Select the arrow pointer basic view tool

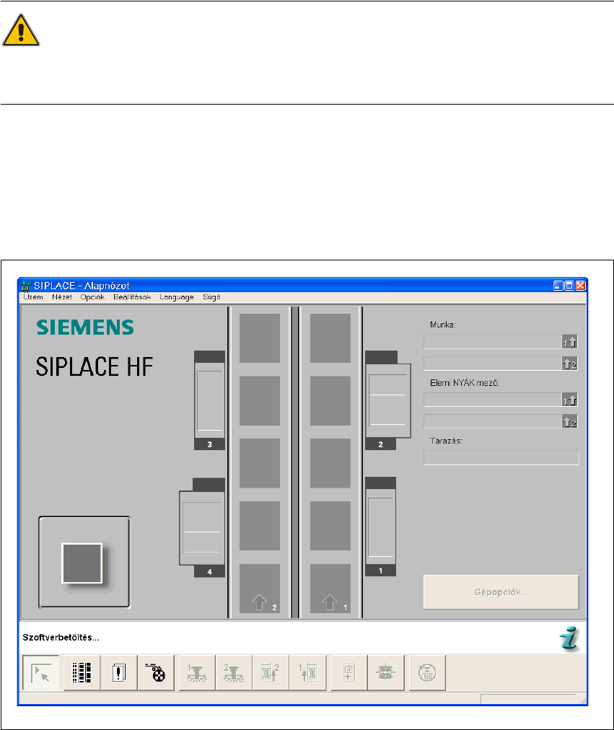coord(41,673)
